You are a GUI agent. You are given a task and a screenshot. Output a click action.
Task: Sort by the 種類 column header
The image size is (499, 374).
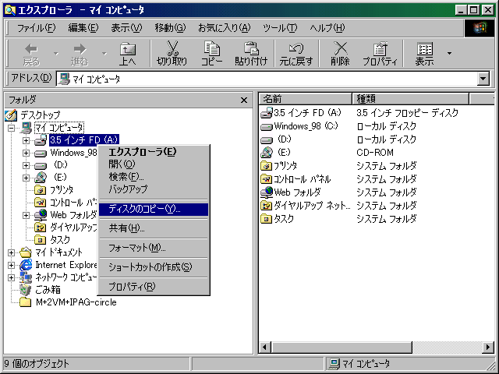tap(411, 99)
